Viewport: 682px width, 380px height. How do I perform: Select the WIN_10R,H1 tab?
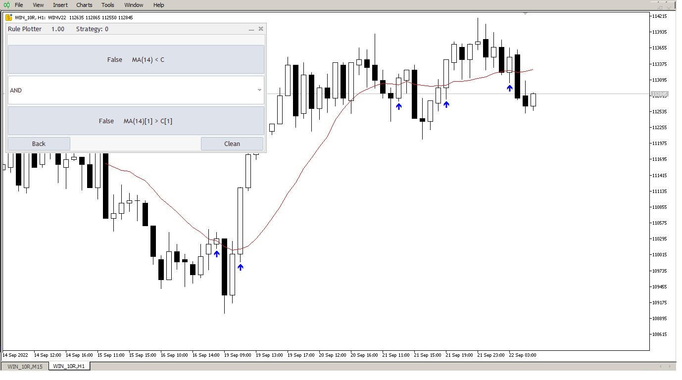(68, 366)
